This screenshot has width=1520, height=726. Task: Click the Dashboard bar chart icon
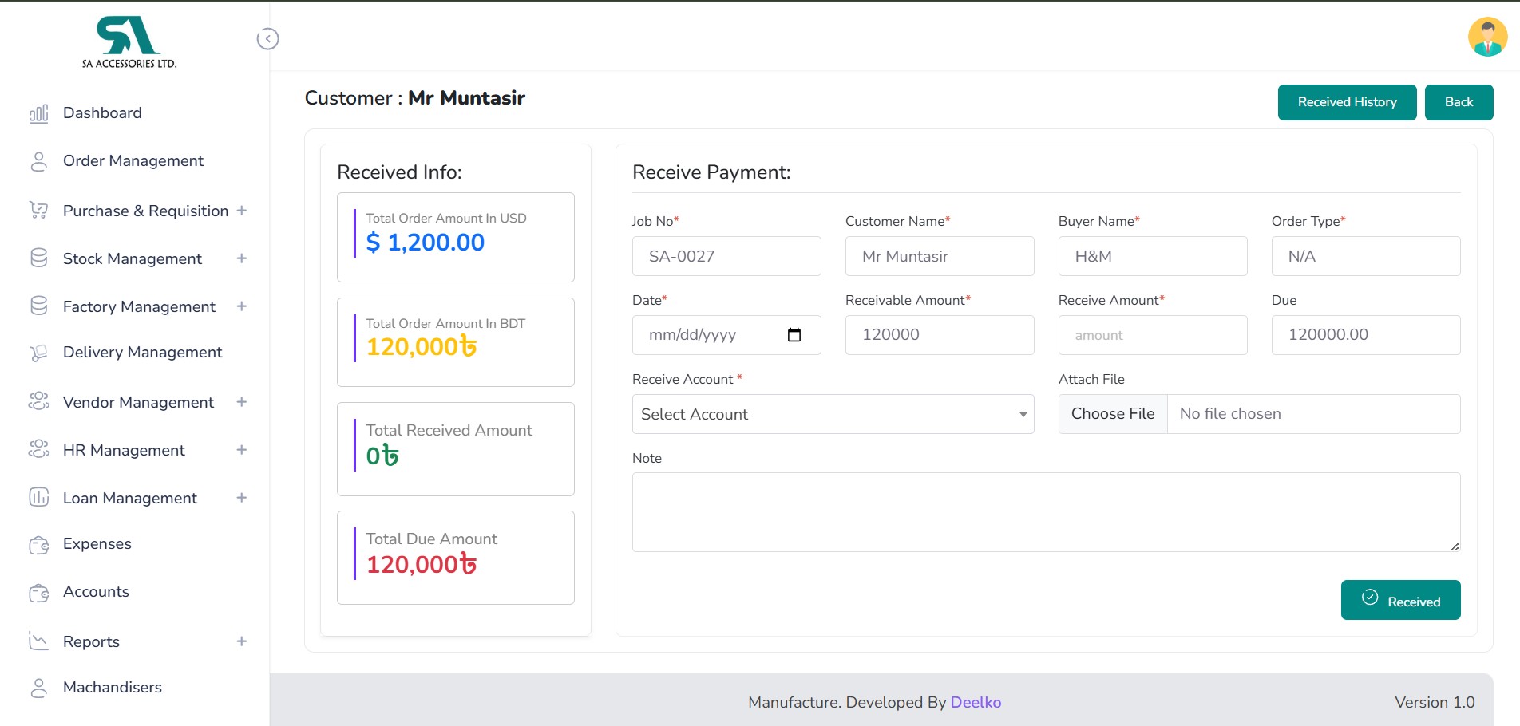(x=38, y=113)
